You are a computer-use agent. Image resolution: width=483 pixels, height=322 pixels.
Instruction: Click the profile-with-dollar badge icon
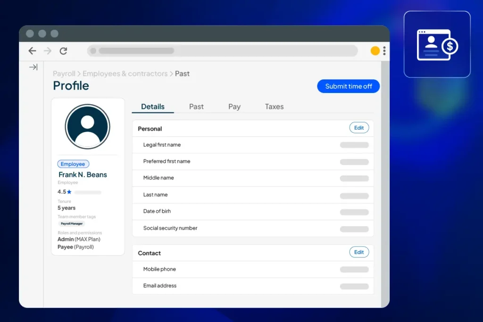pyautogui.click(x=437, y=43)
